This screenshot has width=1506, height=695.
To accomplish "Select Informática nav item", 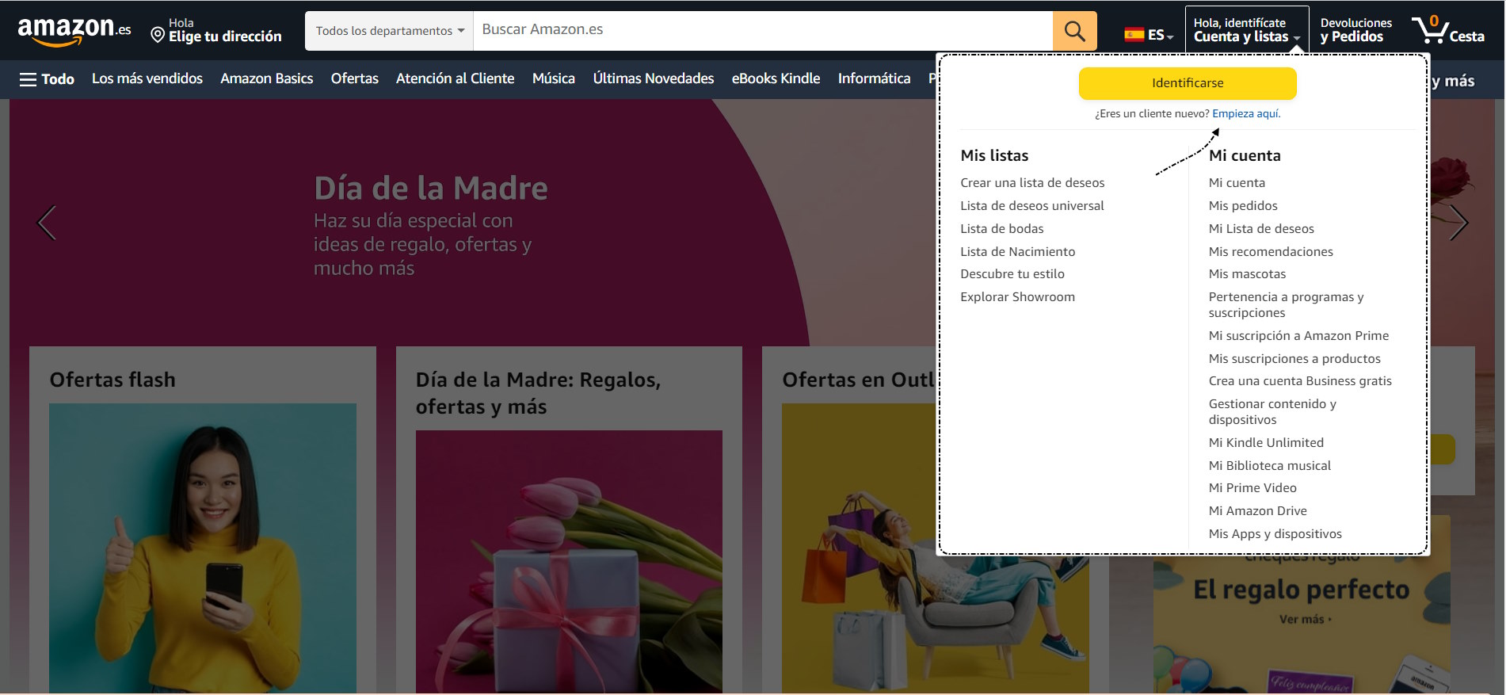I will 874,78.
